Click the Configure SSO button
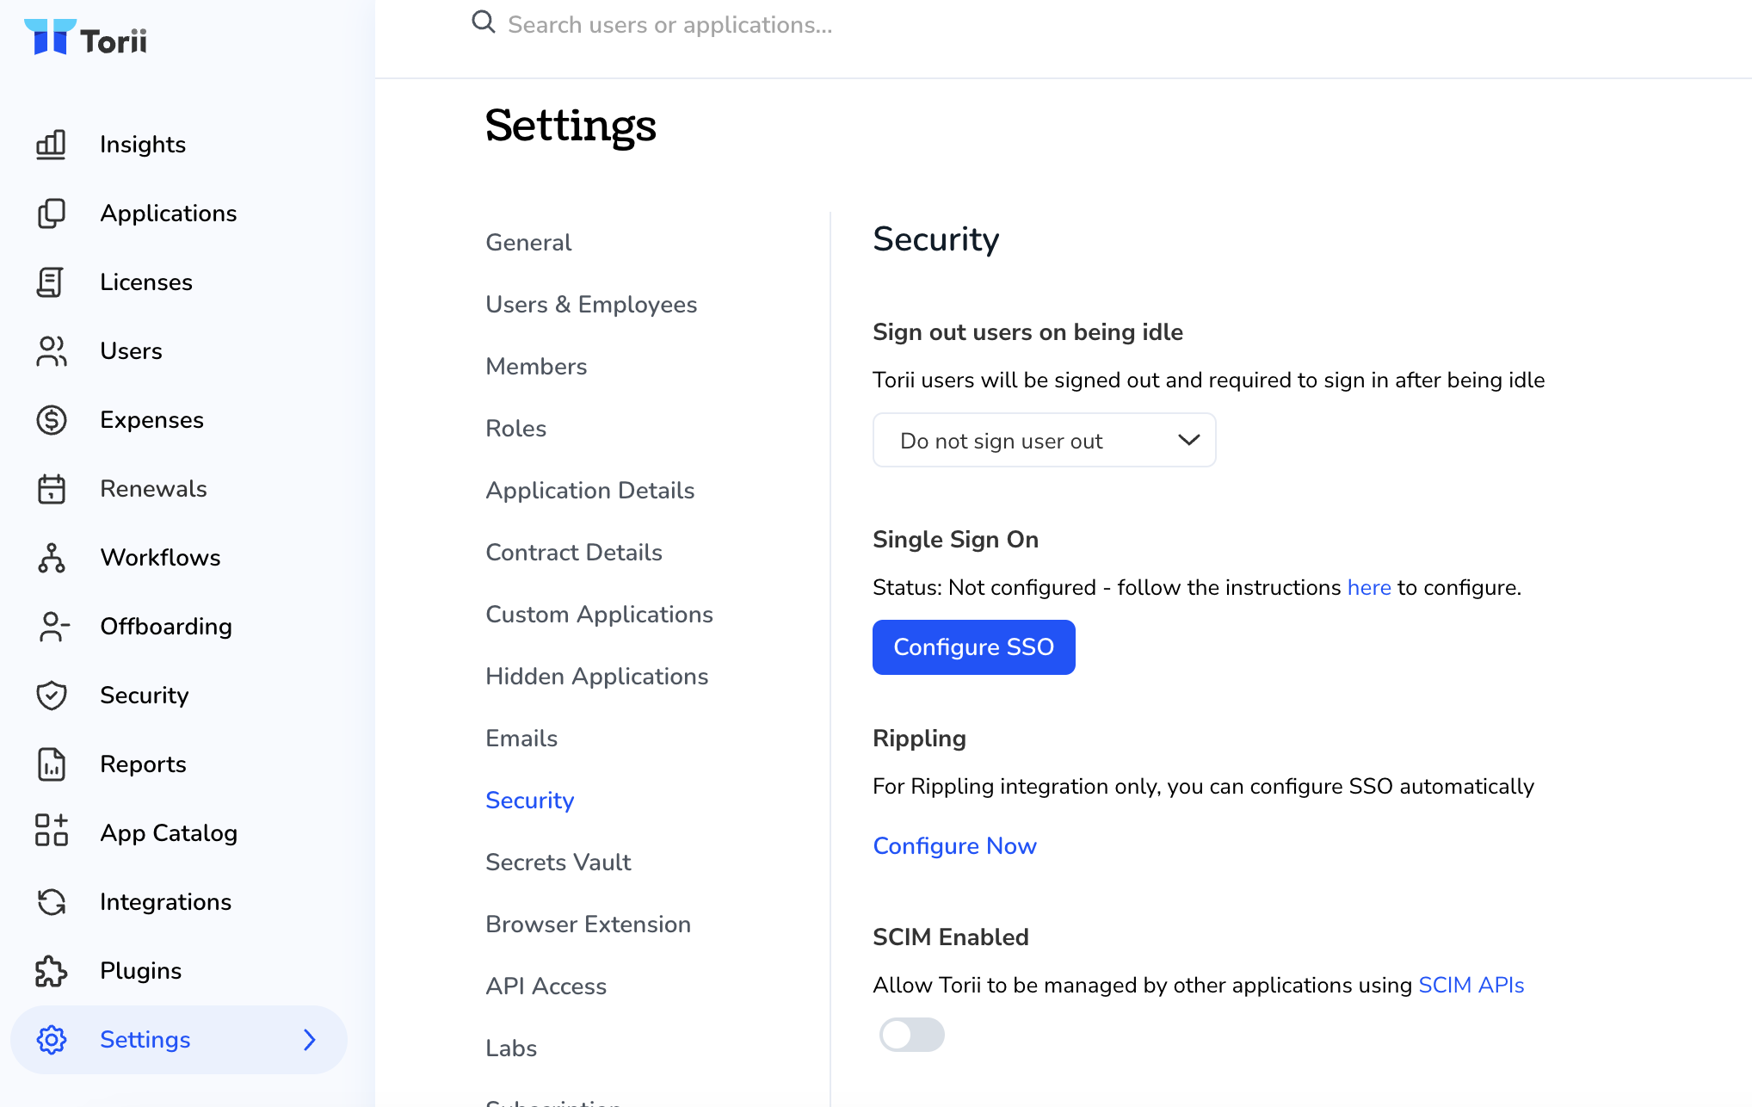This screenshot has width=1752, height=1107. (x=973, y=647)
